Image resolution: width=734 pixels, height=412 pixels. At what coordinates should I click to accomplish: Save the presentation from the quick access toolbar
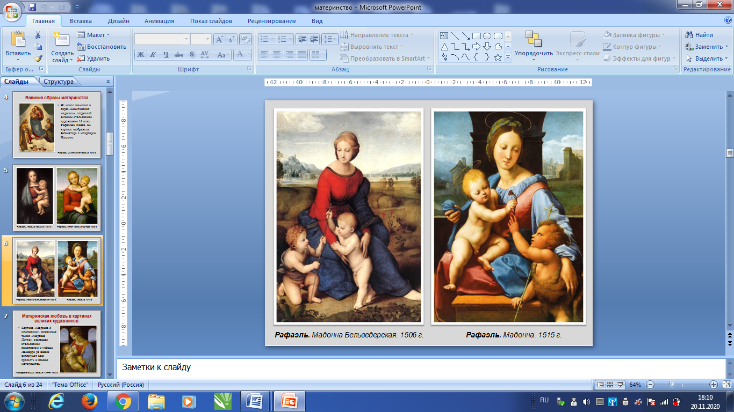tap(33, 7)
